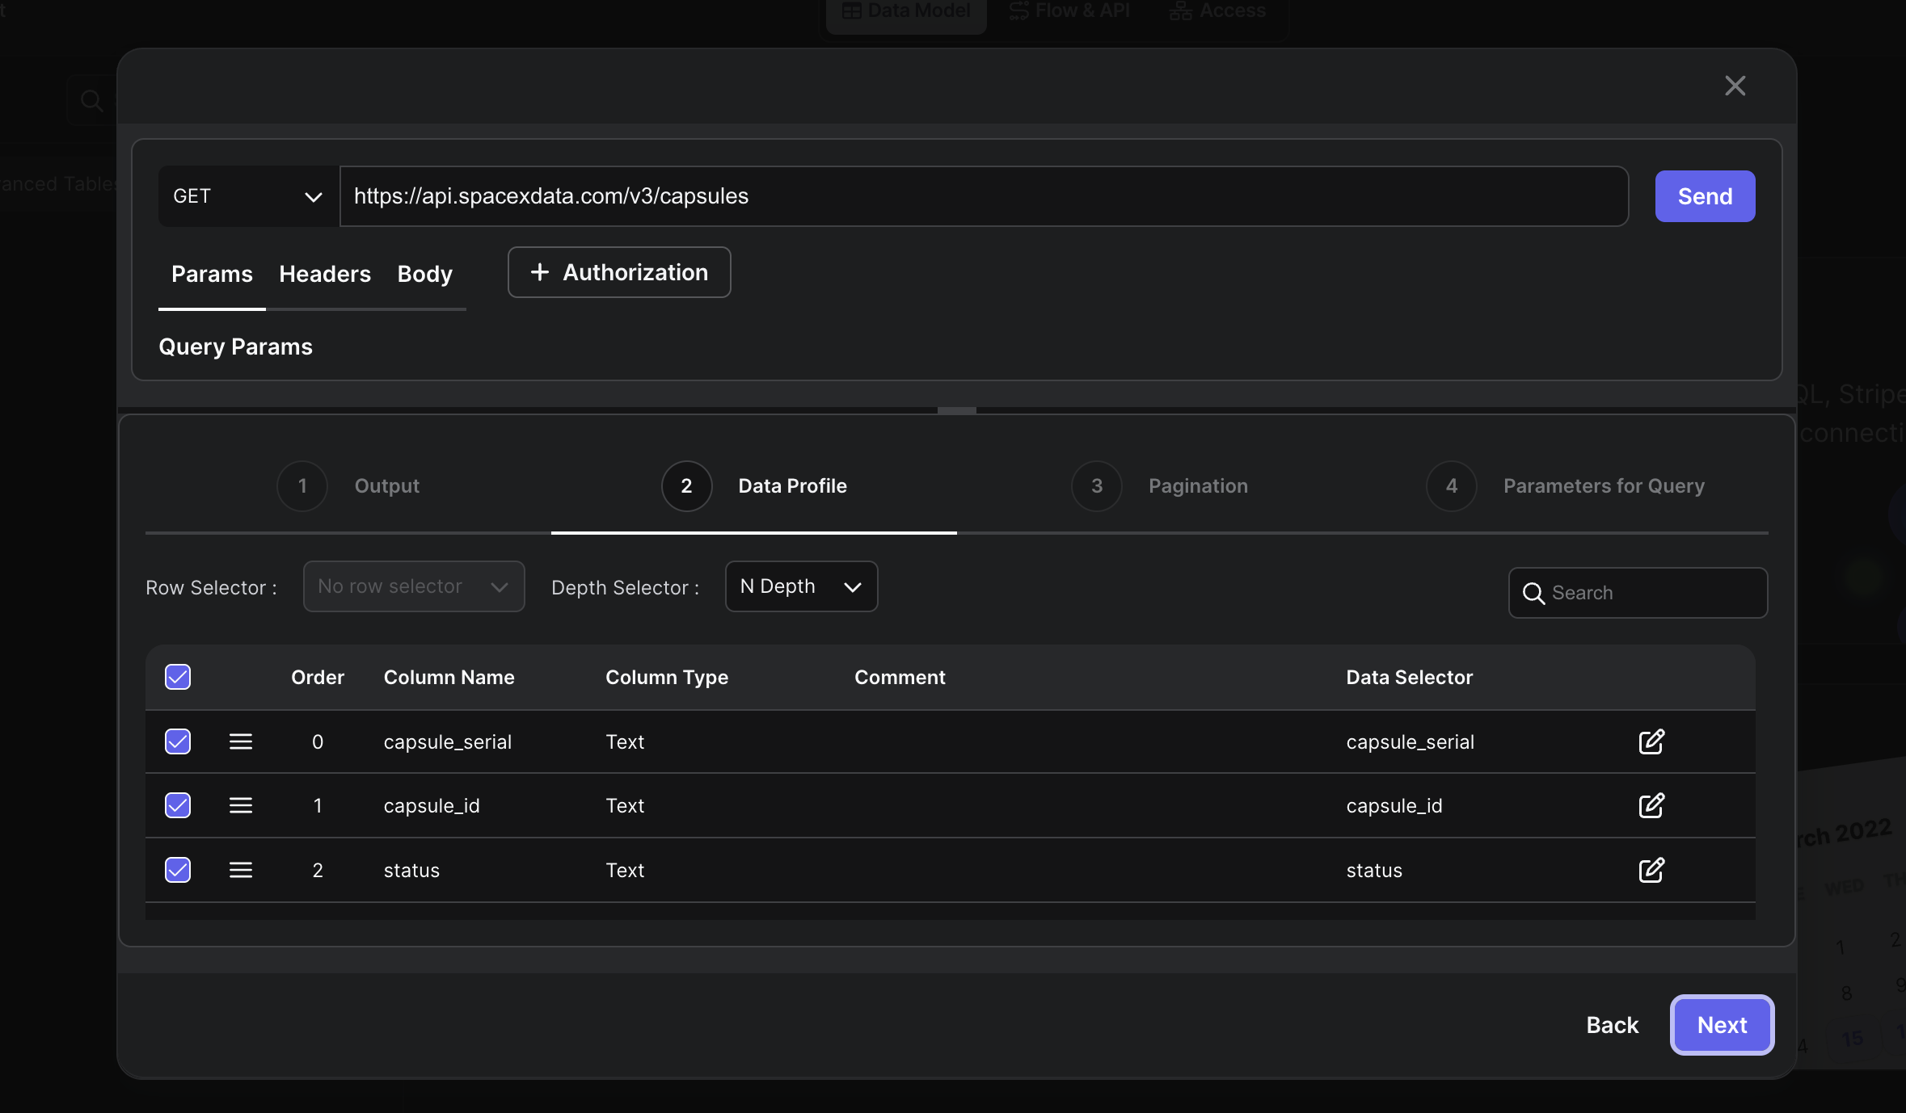Edit the status data selector
Viewport: 1906px width, 1113px height.
1651,870
